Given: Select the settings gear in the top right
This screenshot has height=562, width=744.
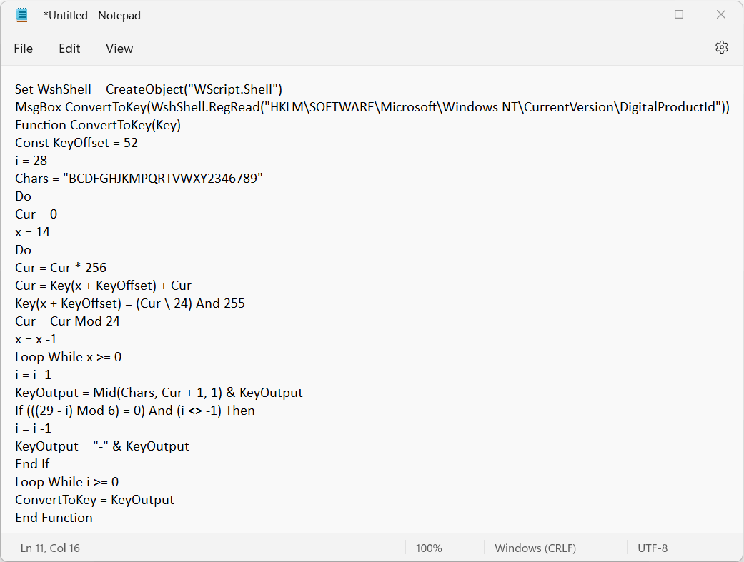Looking at the screenshot, I should click(x=721, y=47).
